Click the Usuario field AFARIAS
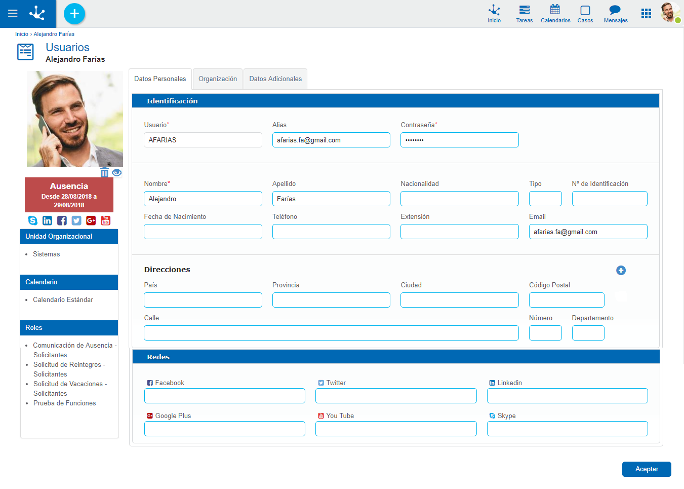 click(x=203, y=140)
